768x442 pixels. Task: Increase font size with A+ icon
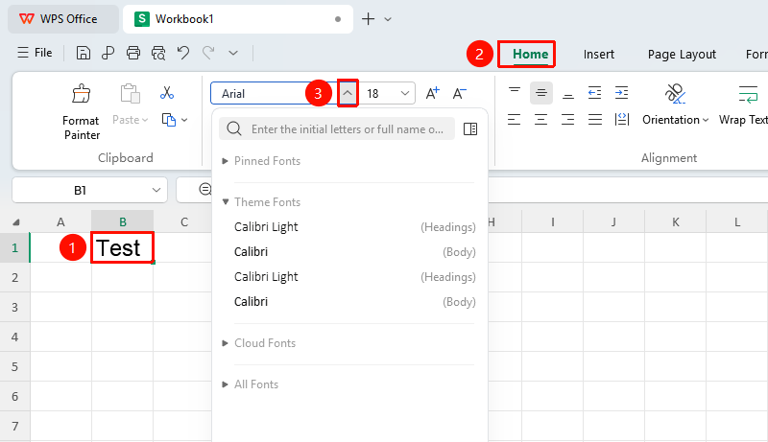point(433,93)
